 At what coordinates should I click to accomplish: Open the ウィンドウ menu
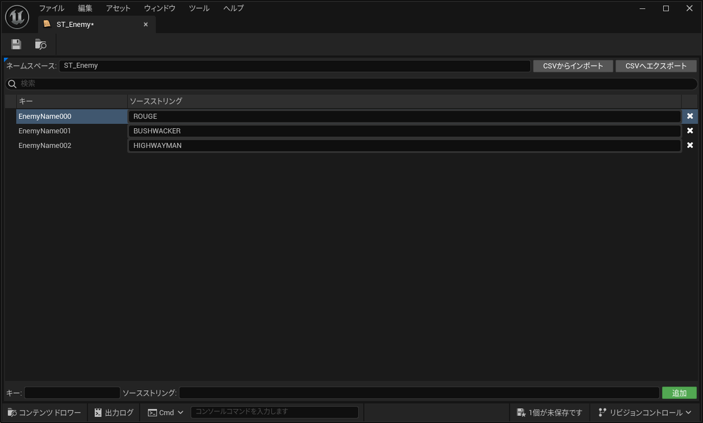[x=160, y=8]
